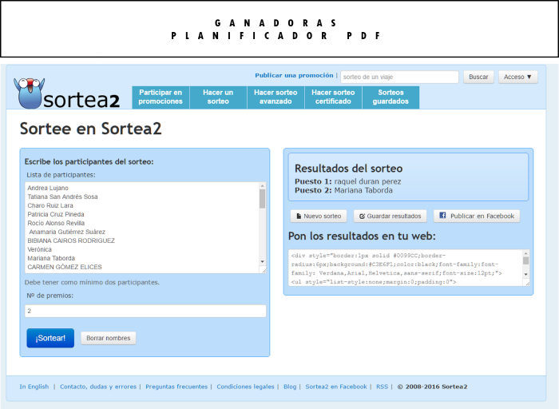Click the Borrar nombres button

click(109, 338)
